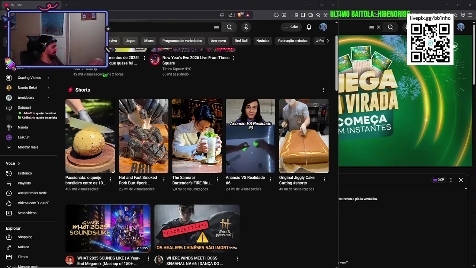Open the Original Jiggly Cake Cutting thumbnail
The image size is (476, 268).
tap(304, 136)
